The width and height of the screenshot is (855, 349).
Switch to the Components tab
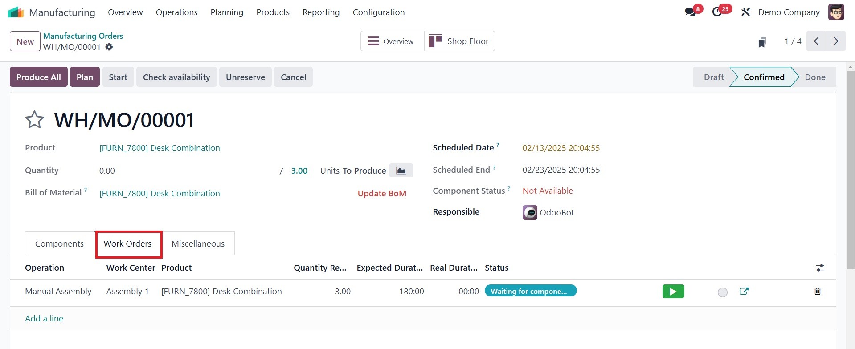click(59, 243)
